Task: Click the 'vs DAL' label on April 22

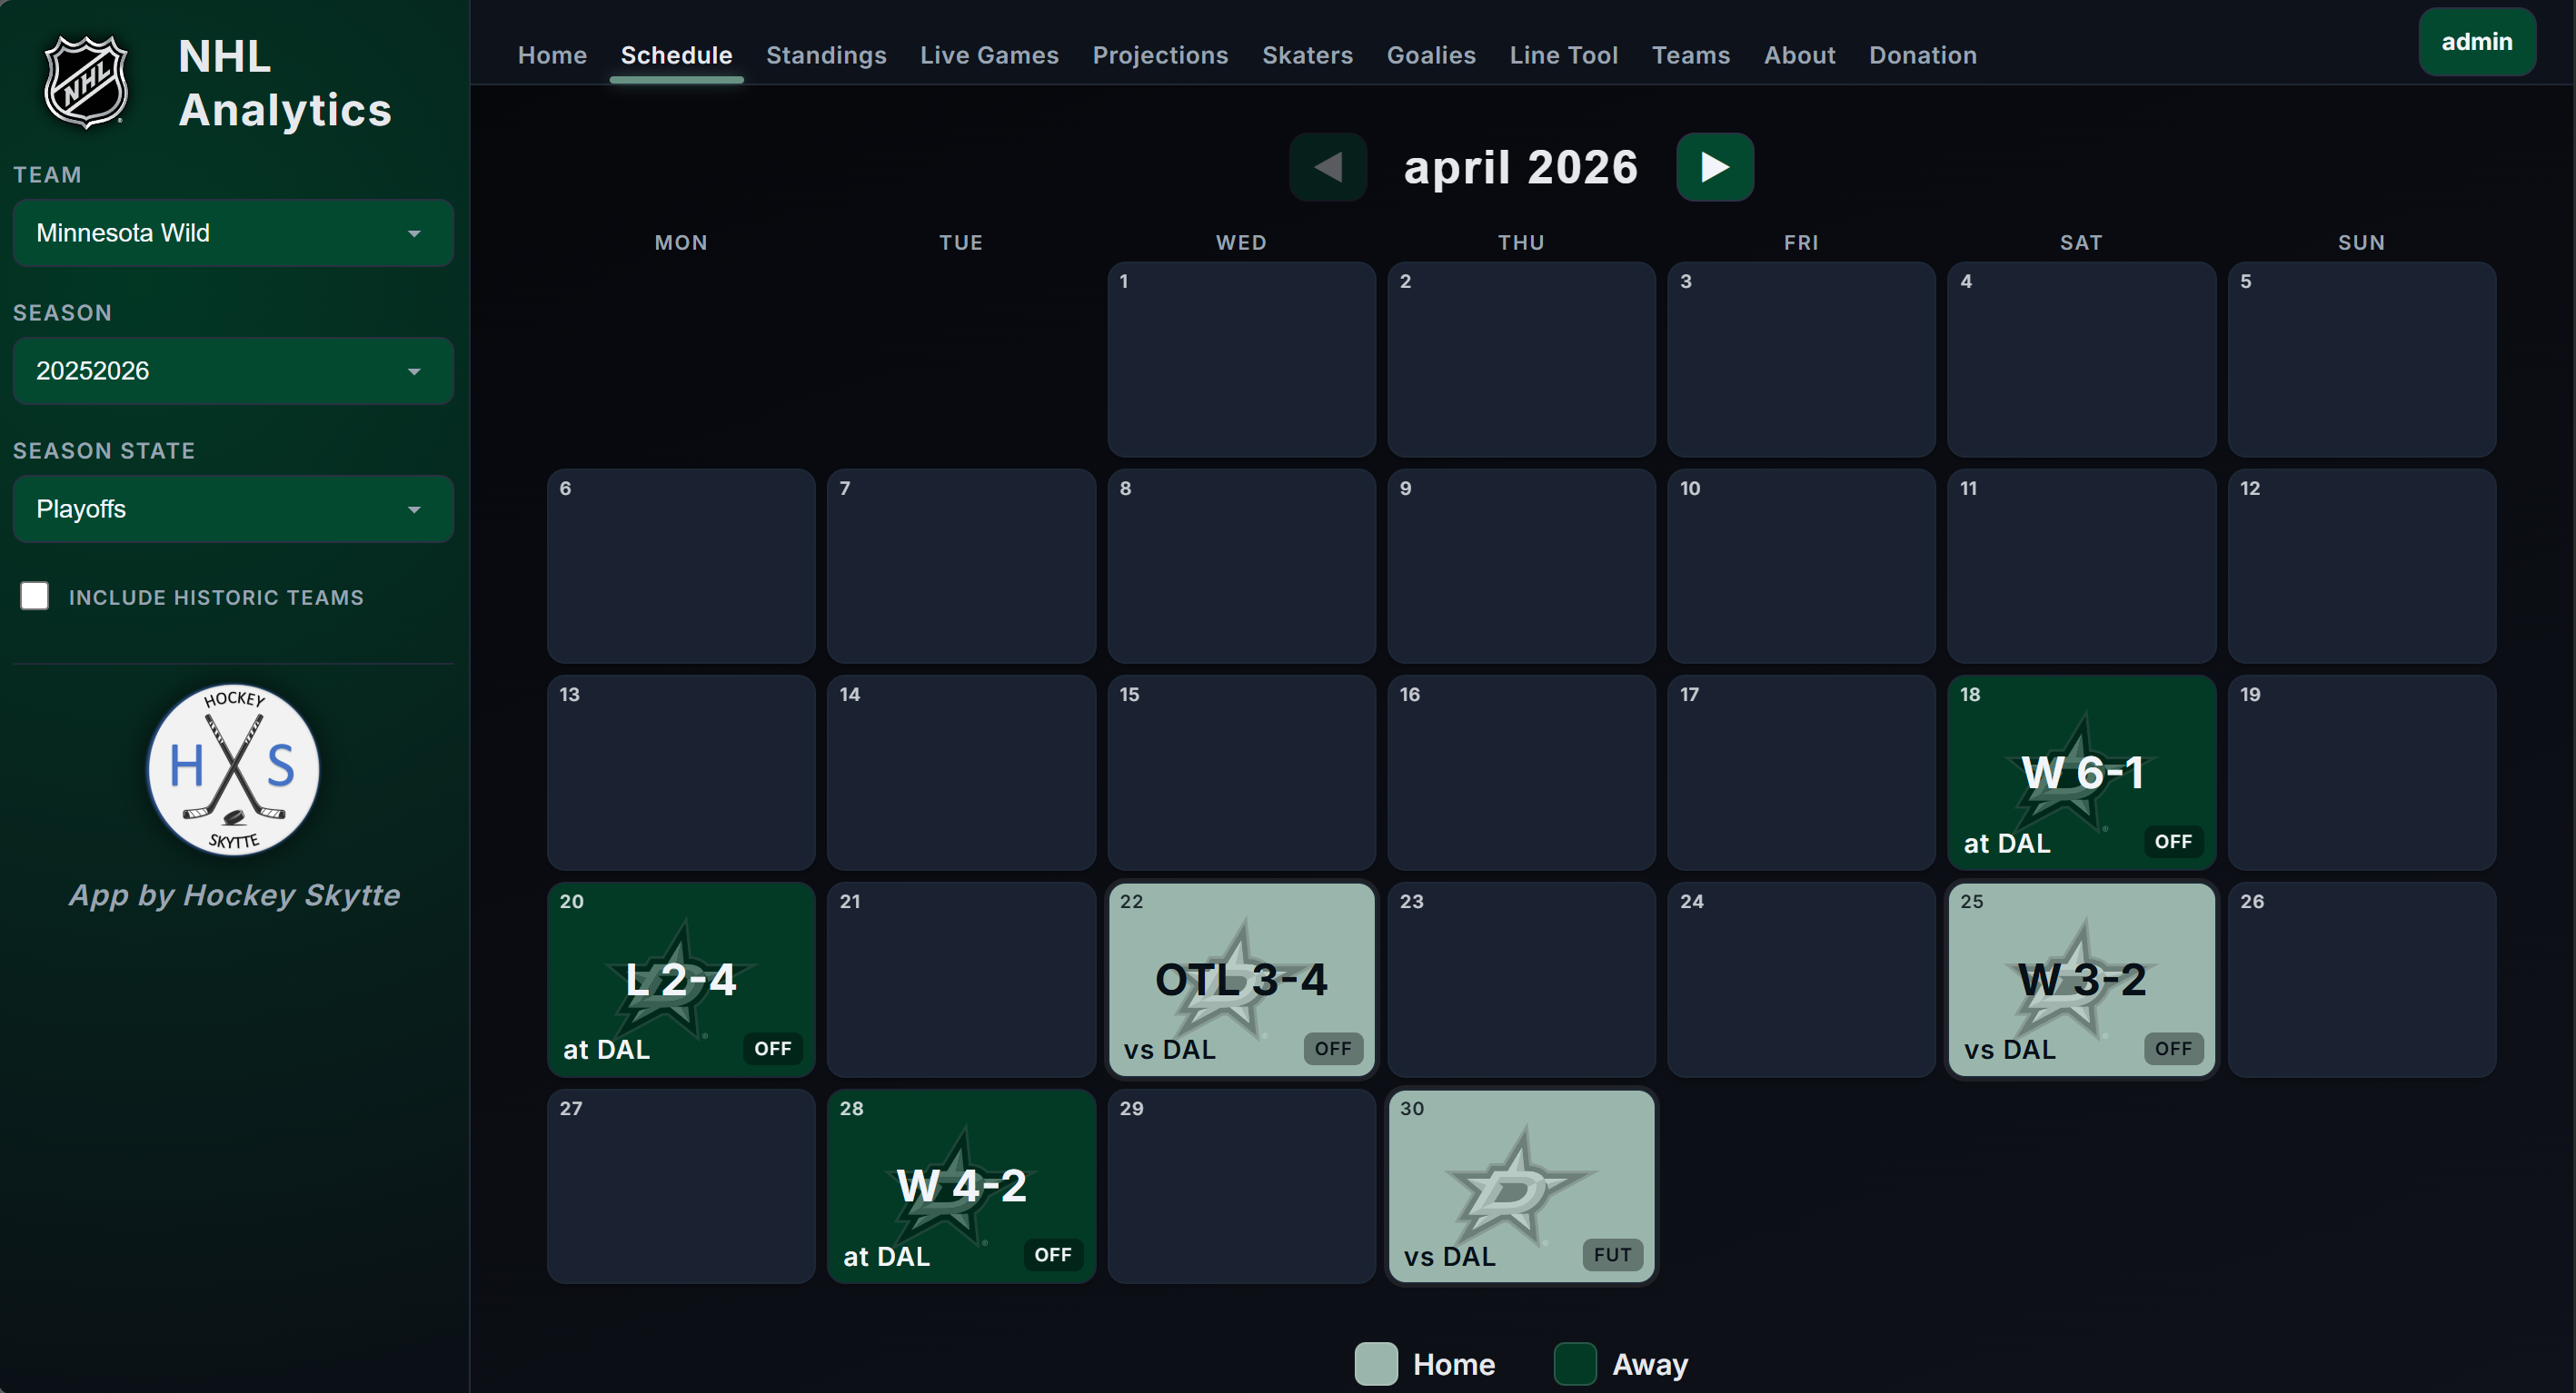Action: pos(1169,1051)
